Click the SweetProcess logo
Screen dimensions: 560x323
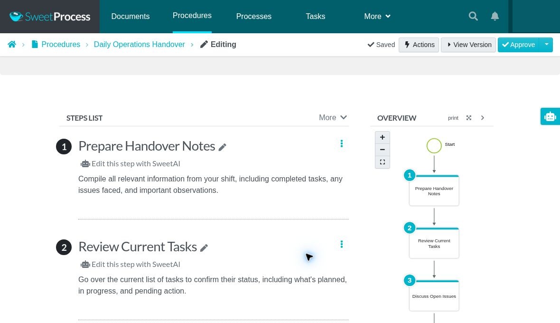pyautogui.click(x=50, y=17)
